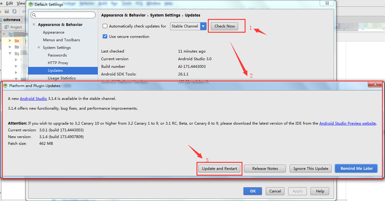Click the Android Studio link
Viewport: 385px width, 201px height.
pyautogui.click(x=33, y=99)
